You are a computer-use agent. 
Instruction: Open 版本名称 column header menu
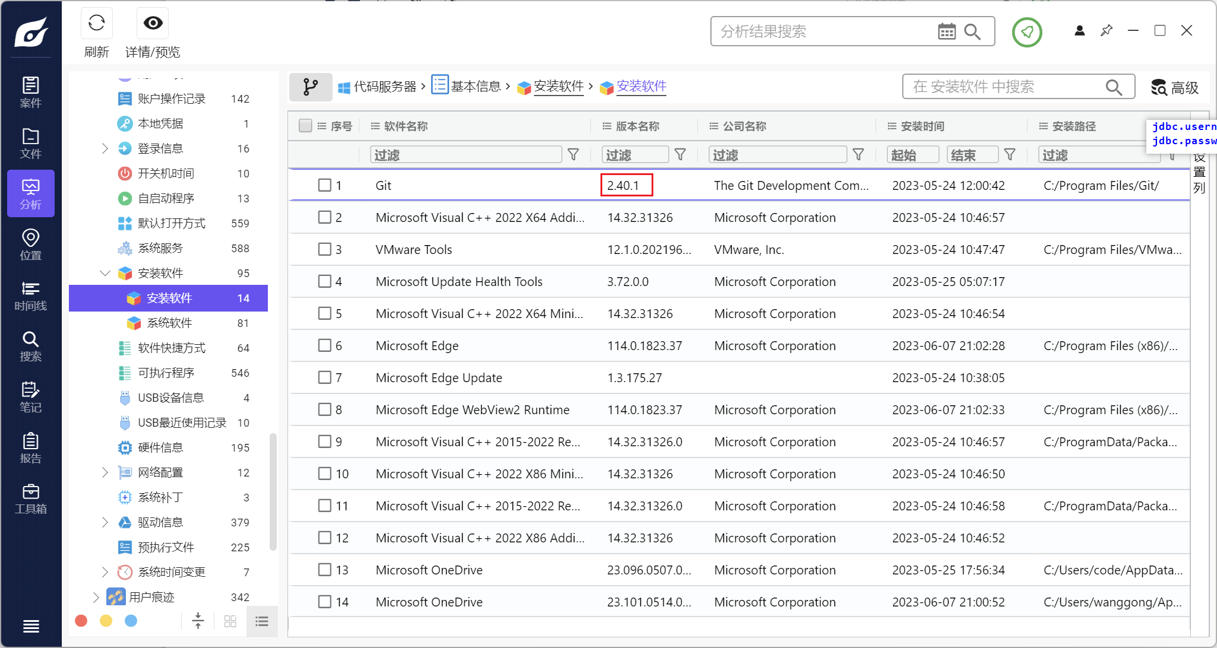point(606,126)
